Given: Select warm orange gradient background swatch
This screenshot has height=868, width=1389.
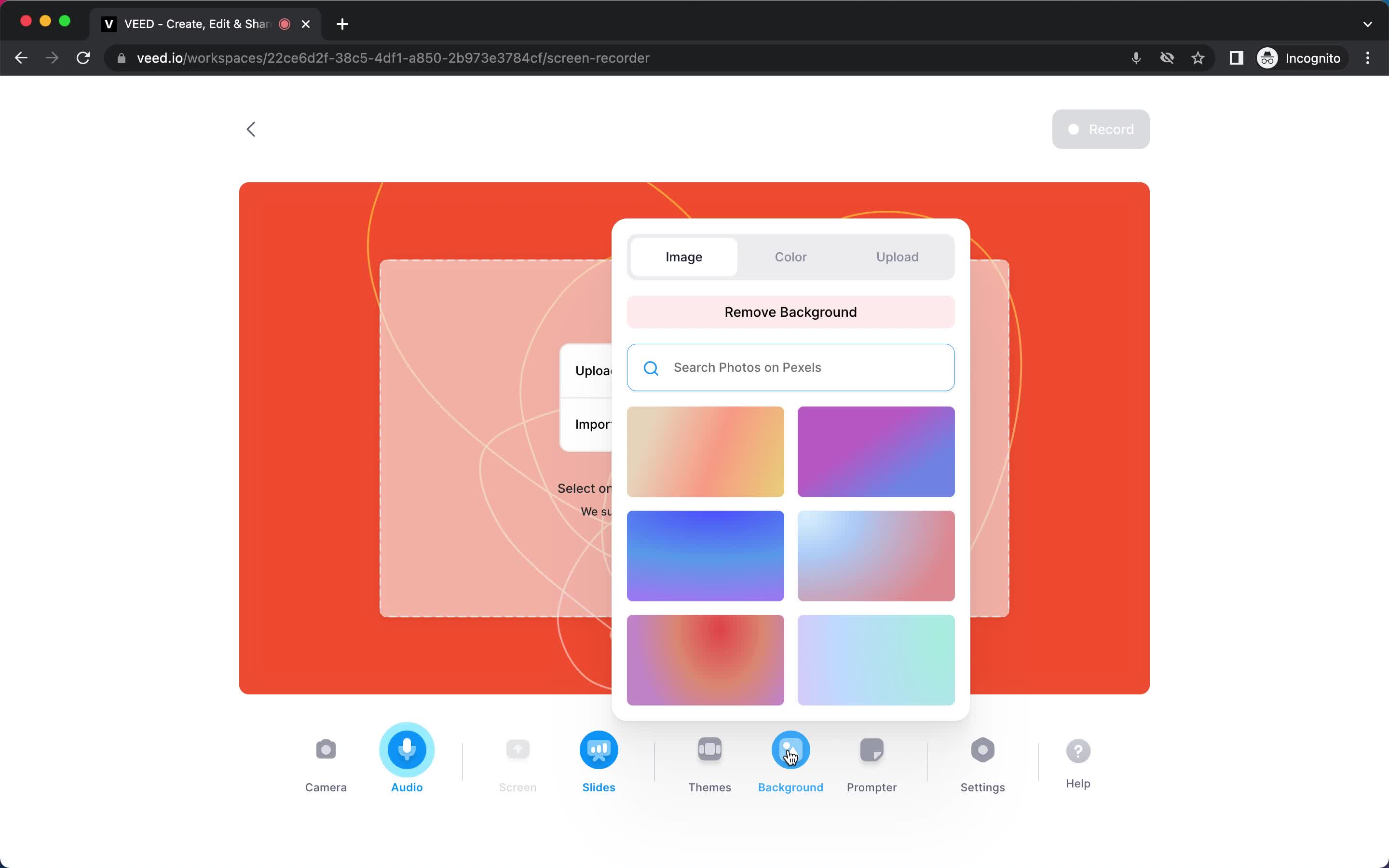Looking at the screenshot, I should 705,451.
